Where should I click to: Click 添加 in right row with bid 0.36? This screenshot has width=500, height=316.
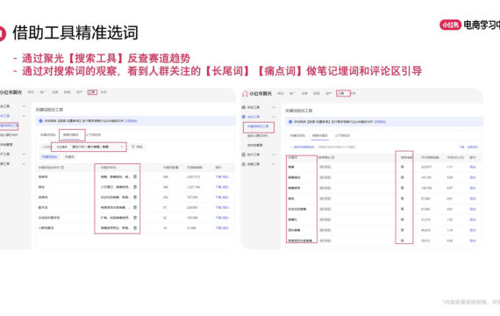[x=473, y=241]
